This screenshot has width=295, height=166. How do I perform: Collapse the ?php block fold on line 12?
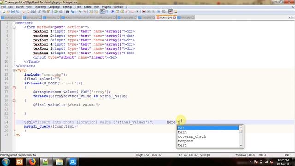point(14,71)
